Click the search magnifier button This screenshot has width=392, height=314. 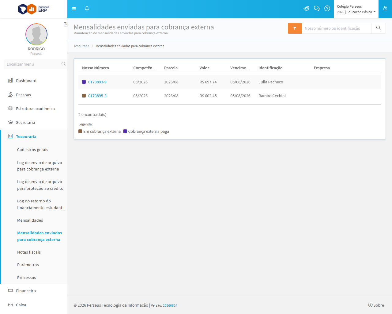(x=379, y=28)
